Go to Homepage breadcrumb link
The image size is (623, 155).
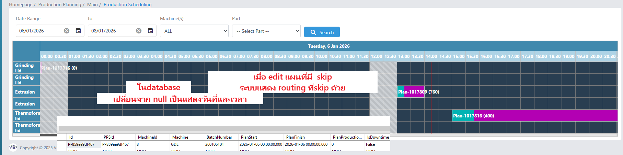[x=21, y=4]
